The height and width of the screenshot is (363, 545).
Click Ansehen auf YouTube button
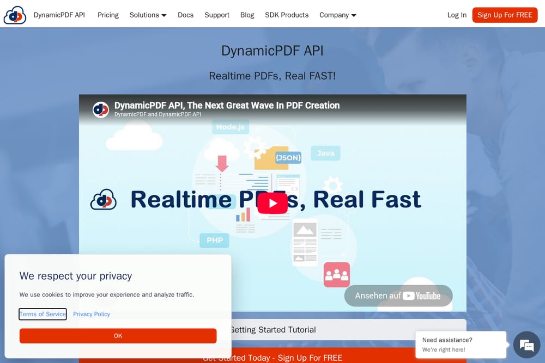point(398,296)
